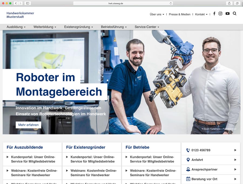Open the Presse & Medien link
The height and width of the screenshot is (184, 243).
tap(180, 14)
